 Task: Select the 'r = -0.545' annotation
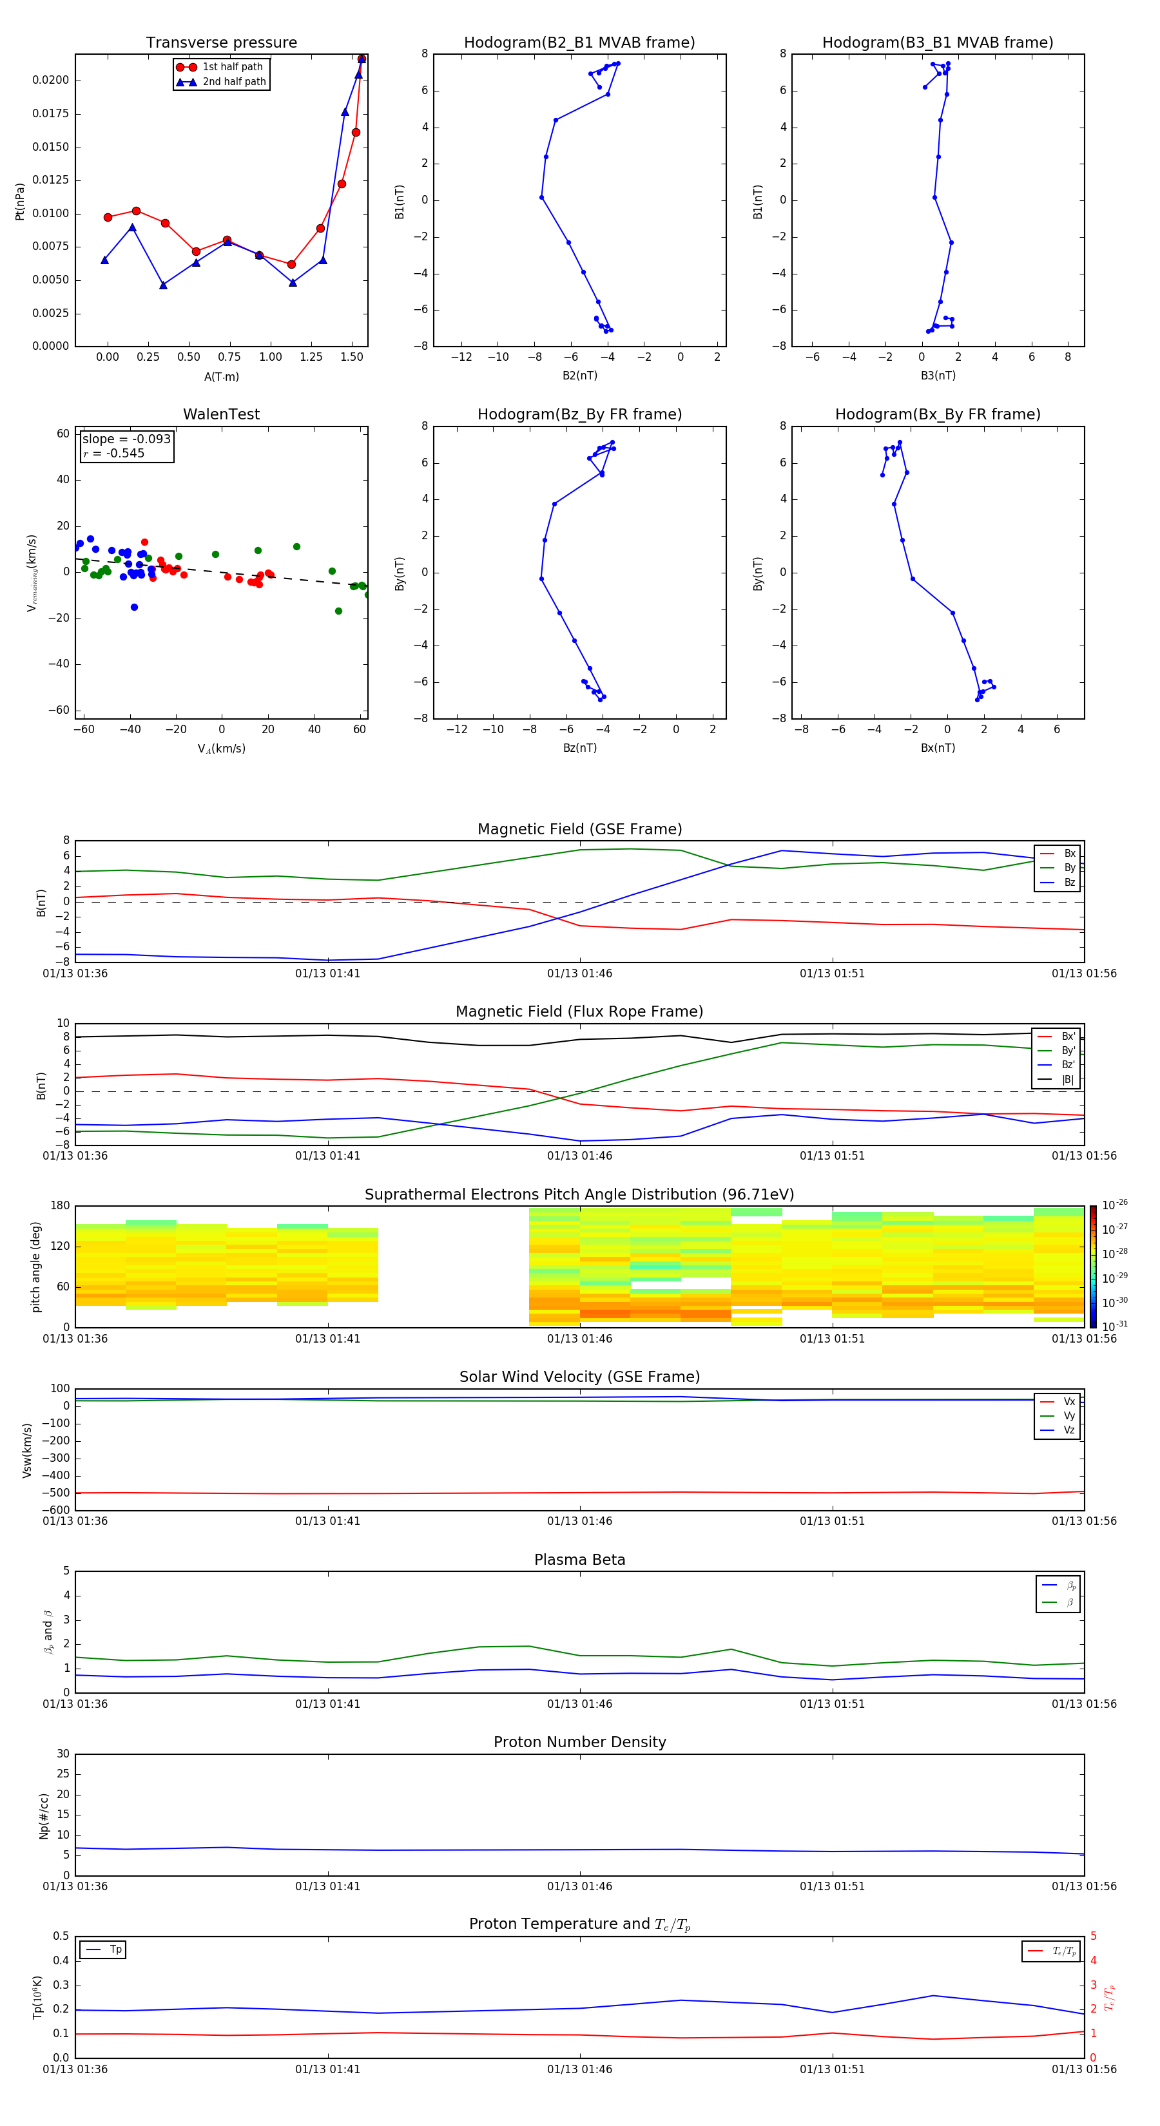tap(114, 453)
